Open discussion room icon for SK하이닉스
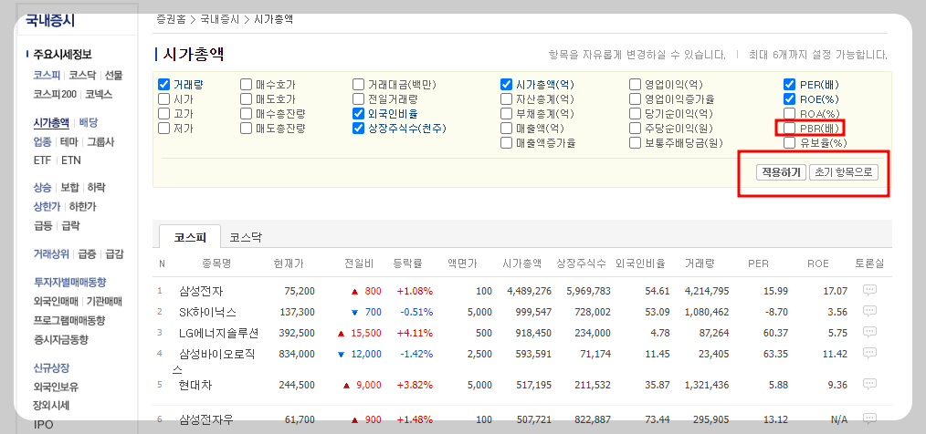The image size is (926, 434). (x=869, y=311)
